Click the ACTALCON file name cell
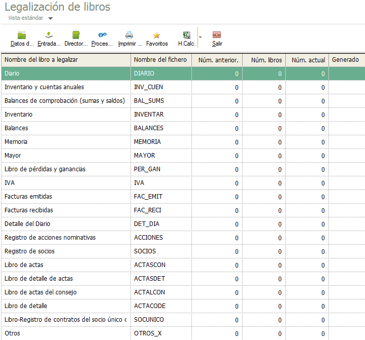Screen dimensions: 365x340 pos(161,292)
